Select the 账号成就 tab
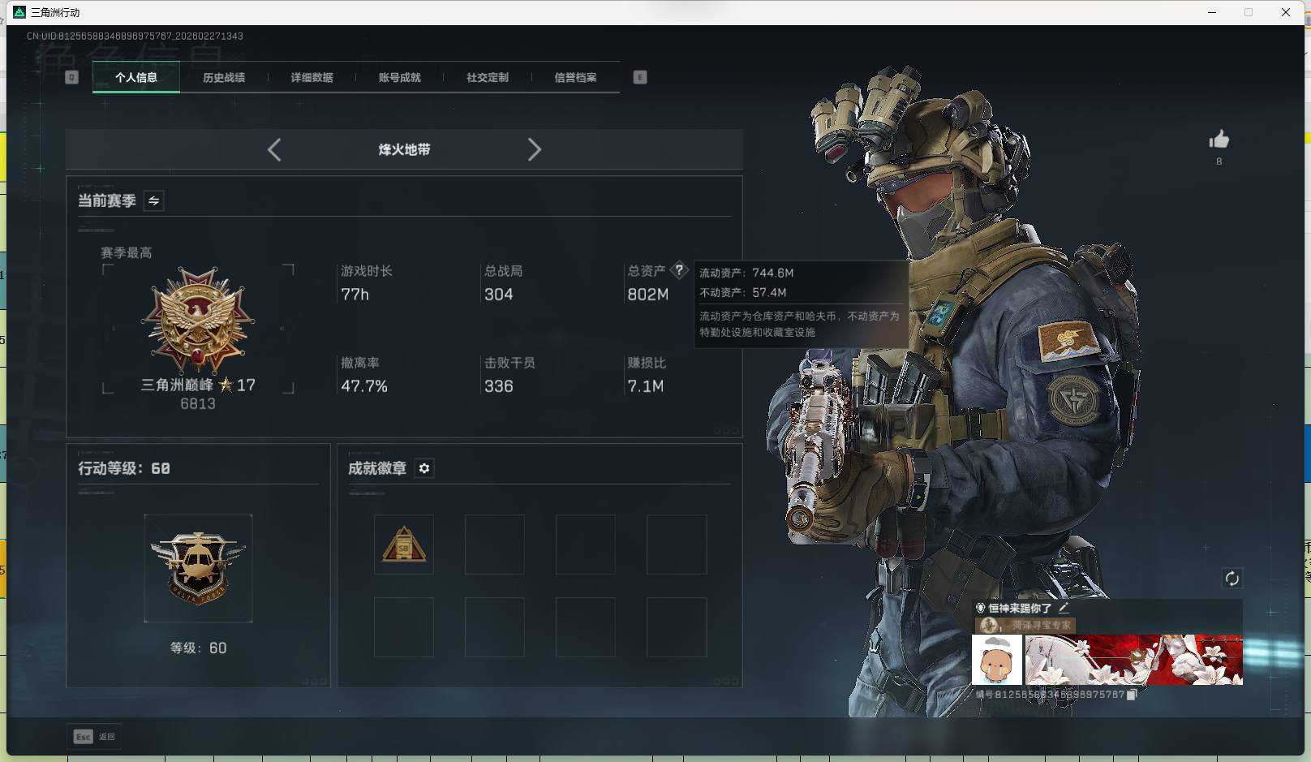Viewport: 1311px width, 762px height. pyautogui.click(x=399, y=78)
